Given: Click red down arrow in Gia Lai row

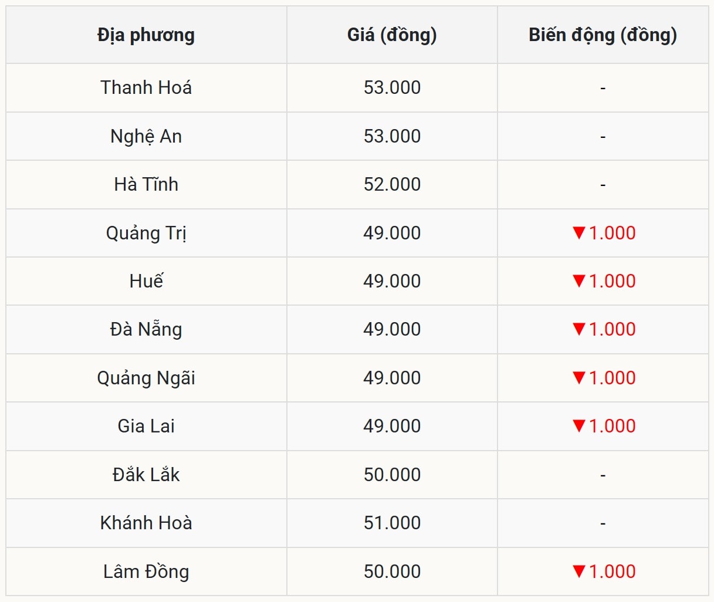Looking at the screenshot, I should 579,426.
